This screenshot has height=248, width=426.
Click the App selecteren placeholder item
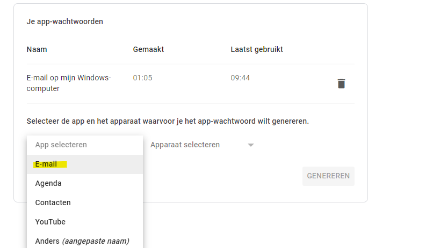click(x=68, y=145)
